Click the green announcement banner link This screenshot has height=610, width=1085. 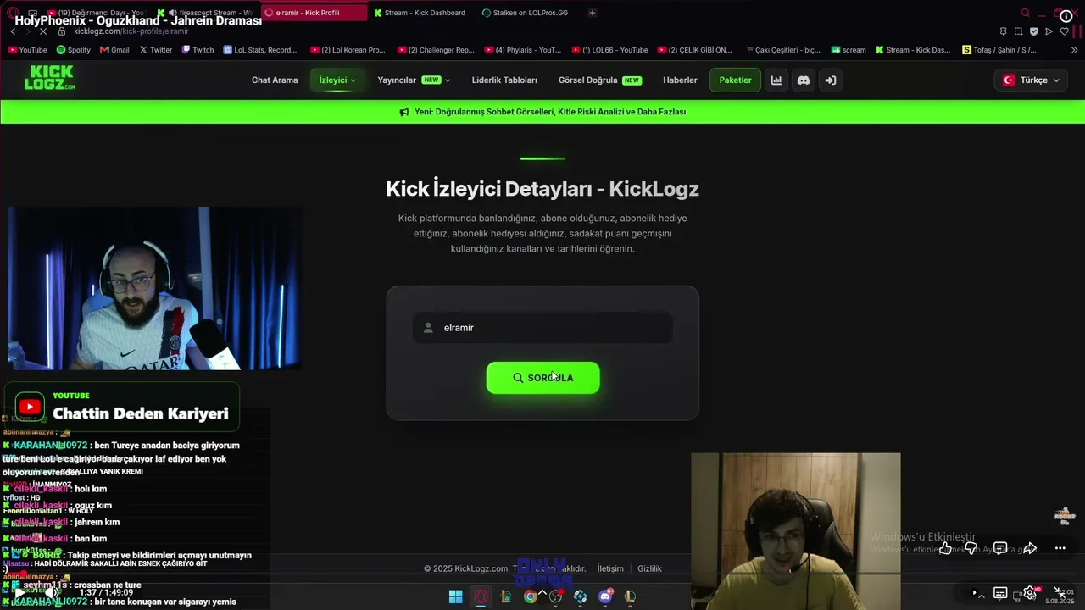(542, 112)
